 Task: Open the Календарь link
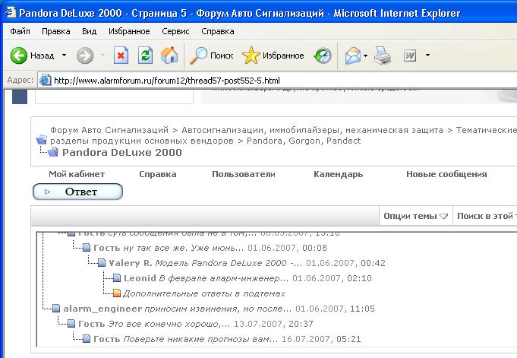coord(338,174)
